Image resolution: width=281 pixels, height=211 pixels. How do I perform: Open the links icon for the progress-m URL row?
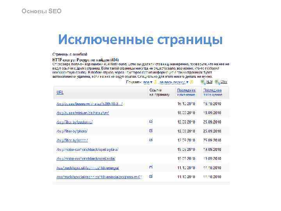[151, 176]
